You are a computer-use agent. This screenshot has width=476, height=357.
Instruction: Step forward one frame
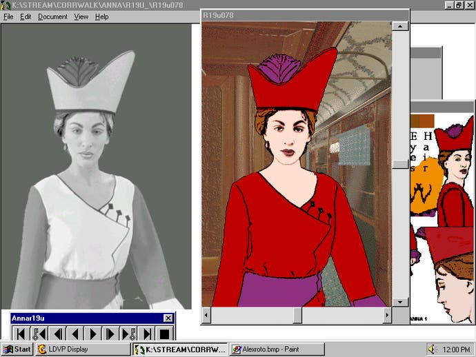point(110,334)
